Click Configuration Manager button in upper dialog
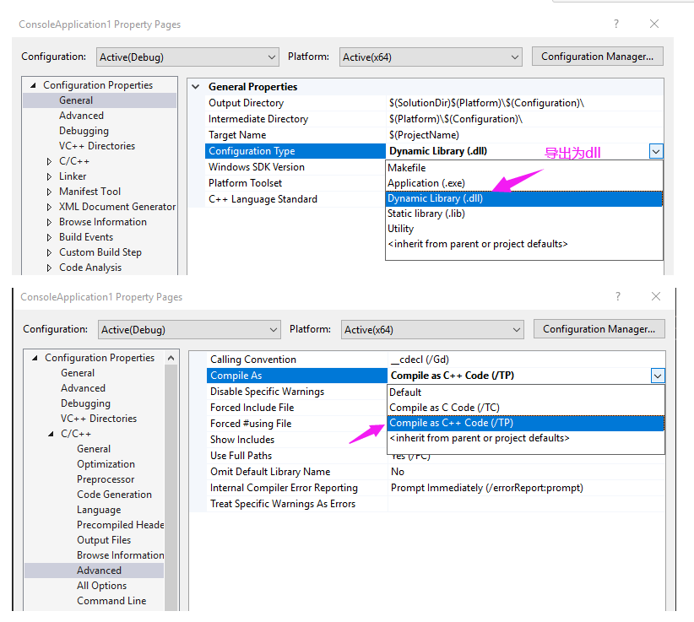The width and height of the screenshot is (694, 622). click(597, 57)
